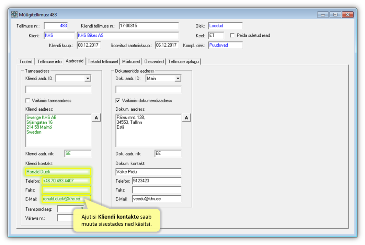The image size is (365, 245).
Task: Click the Kliendi kuup. date field
Action: 89,45
